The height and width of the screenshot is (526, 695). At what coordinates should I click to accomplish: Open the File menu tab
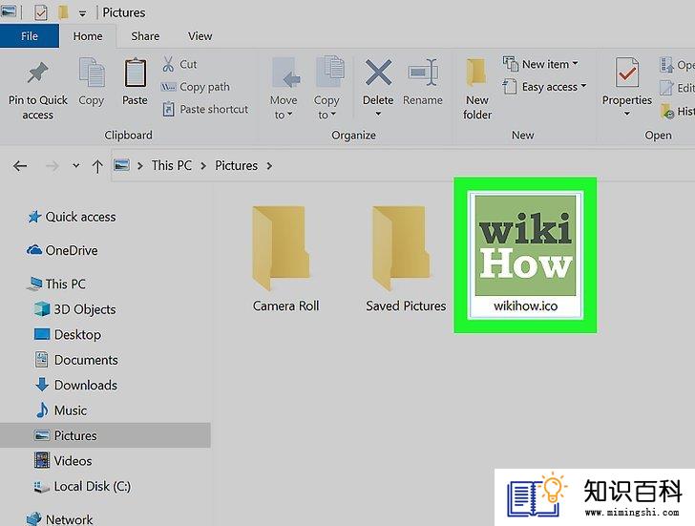(x=30, y=36)
